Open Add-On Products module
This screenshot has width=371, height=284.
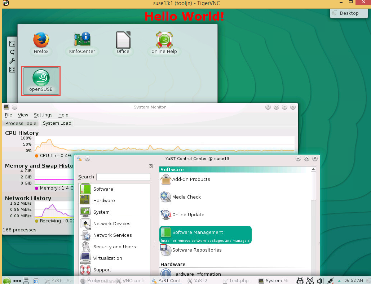pyautogui.click(x=185, y=179)
